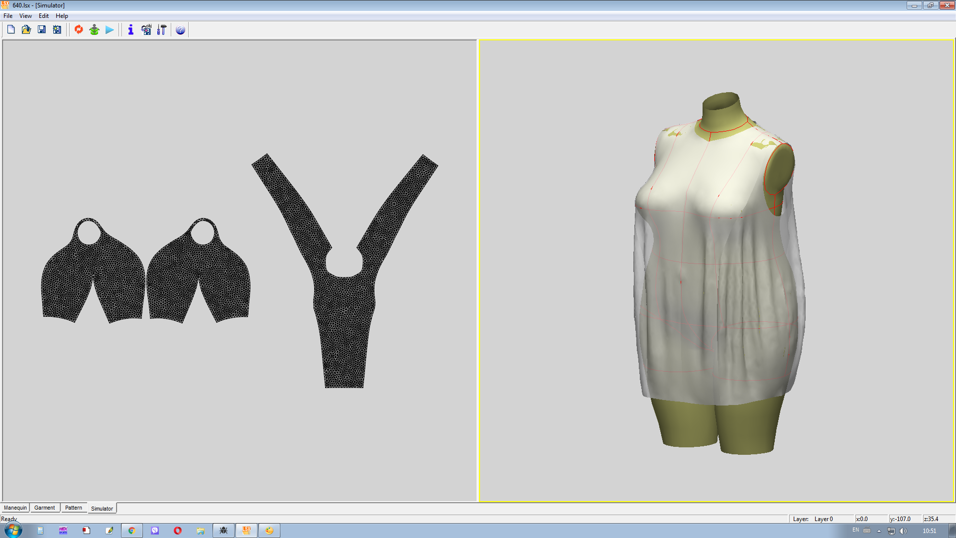This screenshot has height=538, width=956.
Task: Switch to the Garment tab
Action: [x=45, y=508]
